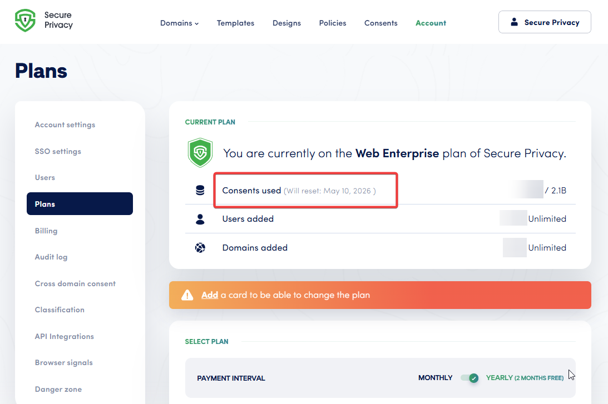Open Browser signals in sidebar
Viewport: 608px width, 404px height.
64,362
